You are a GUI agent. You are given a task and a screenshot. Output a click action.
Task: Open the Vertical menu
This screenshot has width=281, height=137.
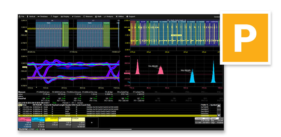(31, 16)
